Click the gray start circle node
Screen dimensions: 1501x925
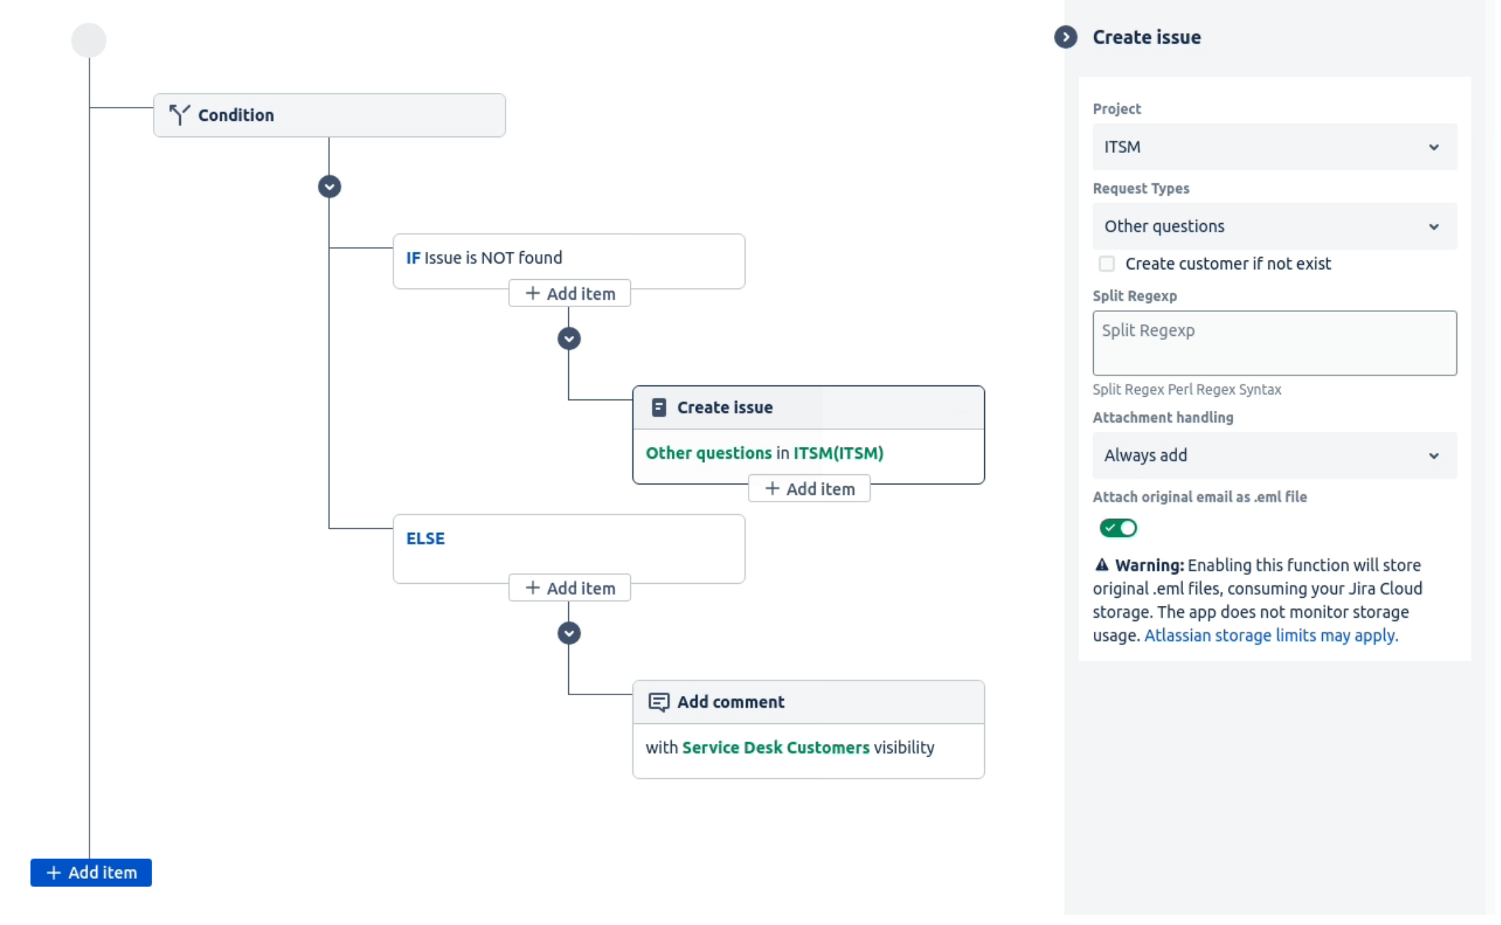pos(89,40)
